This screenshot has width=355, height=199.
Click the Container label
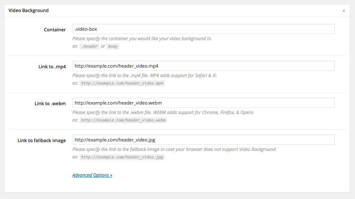[x=55, y=30]
